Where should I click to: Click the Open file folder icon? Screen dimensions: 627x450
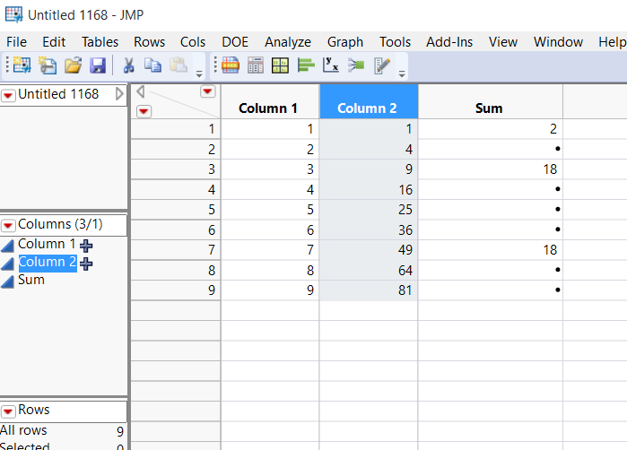[73, 65]
